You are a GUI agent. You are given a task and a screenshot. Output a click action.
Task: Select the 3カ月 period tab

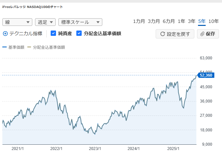point(154,21)
